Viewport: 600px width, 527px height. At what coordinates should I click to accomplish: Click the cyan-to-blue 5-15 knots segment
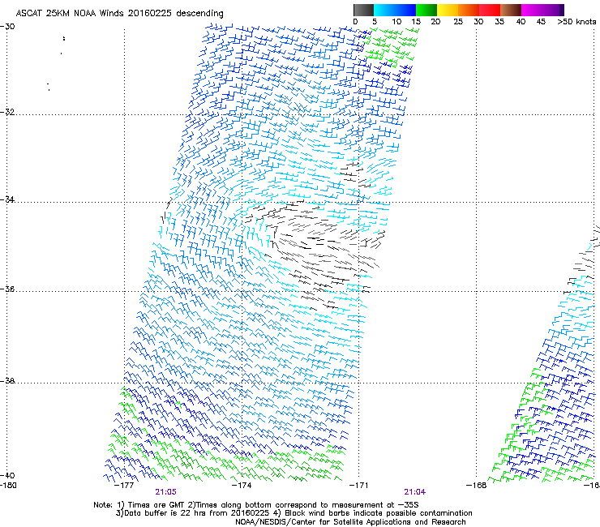pos(395,10)
